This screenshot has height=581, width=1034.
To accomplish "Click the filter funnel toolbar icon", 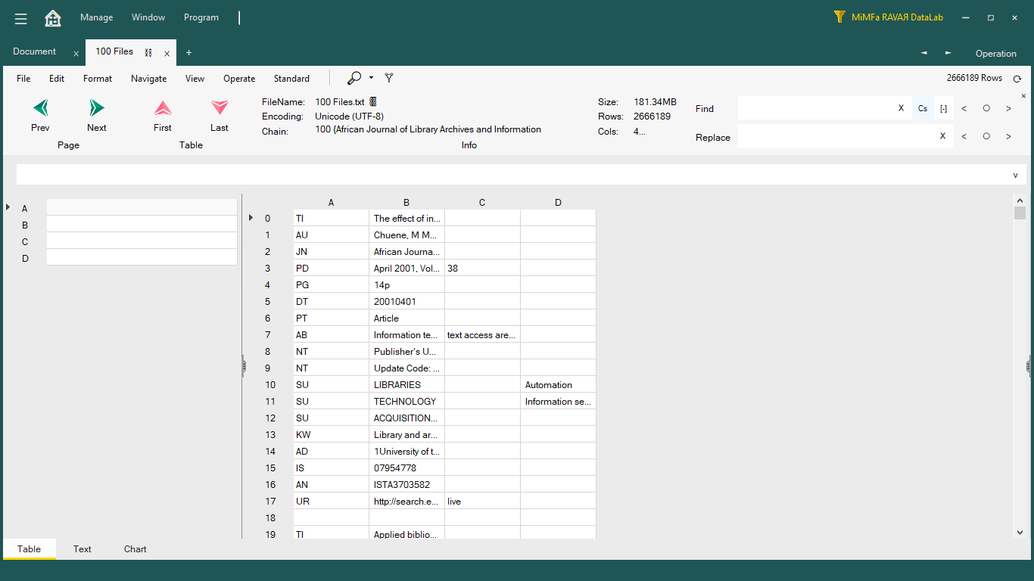I will click(389, 78).
